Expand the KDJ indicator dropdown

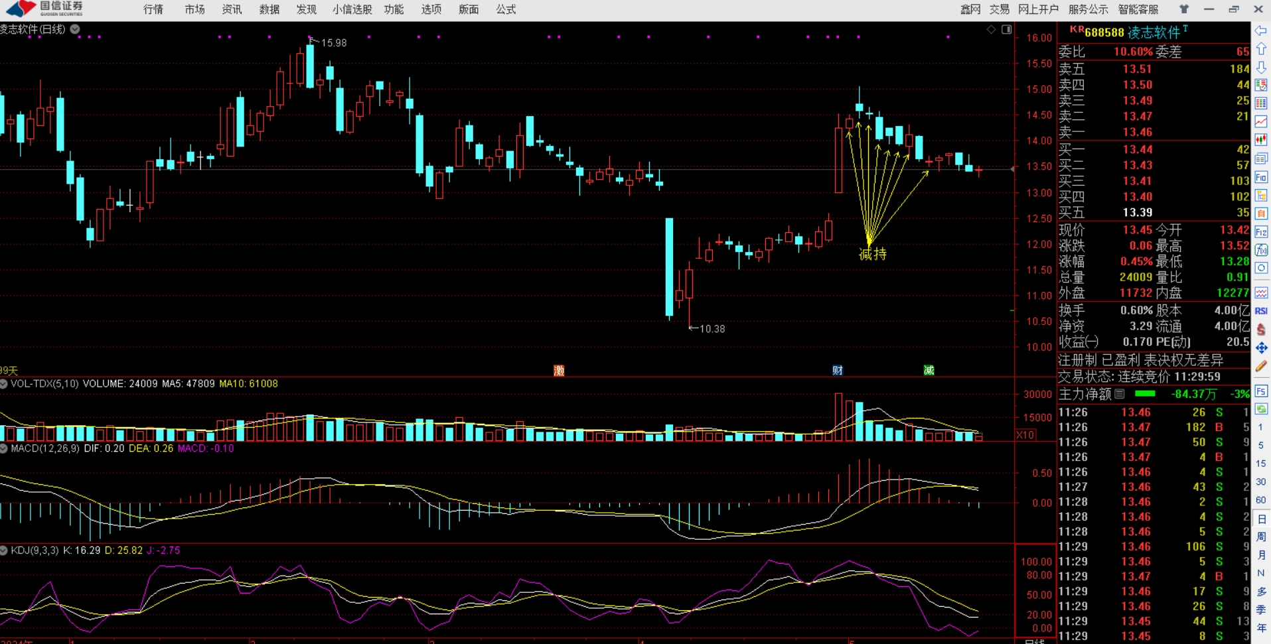(x=4, y=550)
